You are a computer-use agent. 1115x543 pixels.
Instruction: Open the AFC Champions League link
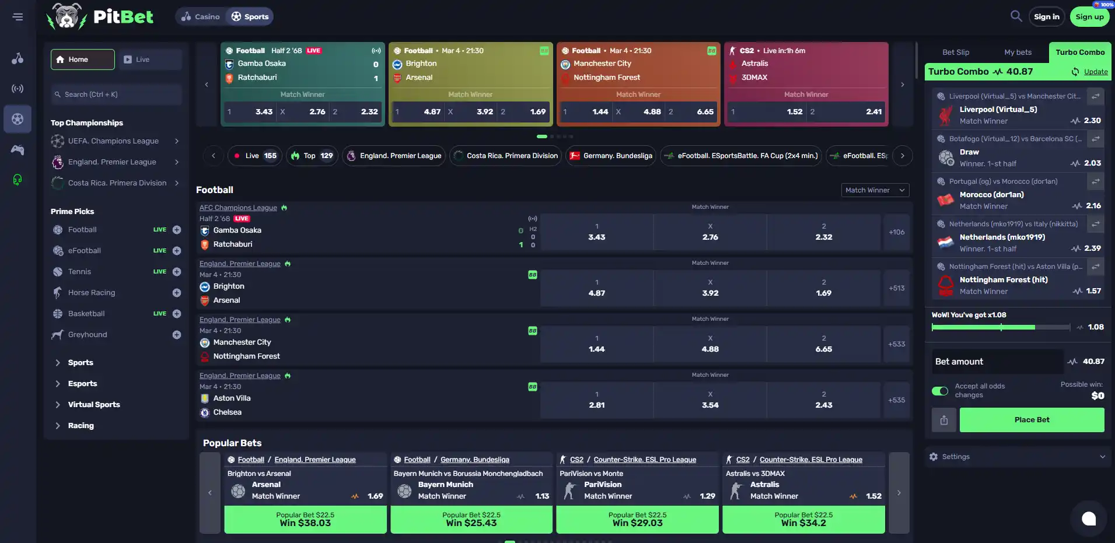coord(238,208)
